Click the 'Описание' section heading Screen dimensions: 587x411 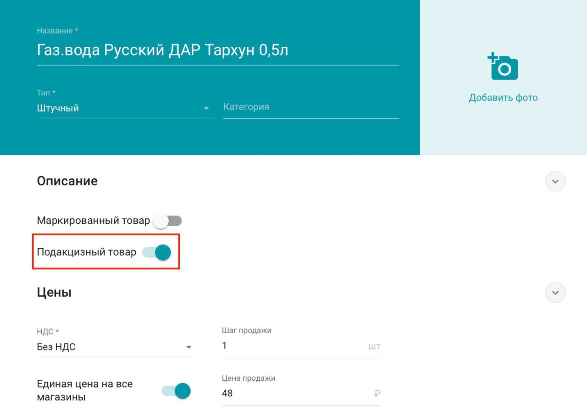(x=67, y=181)
